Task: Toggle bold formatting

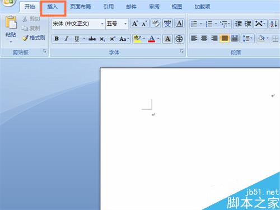Action: pyautogui.click(x=57, y=39)
